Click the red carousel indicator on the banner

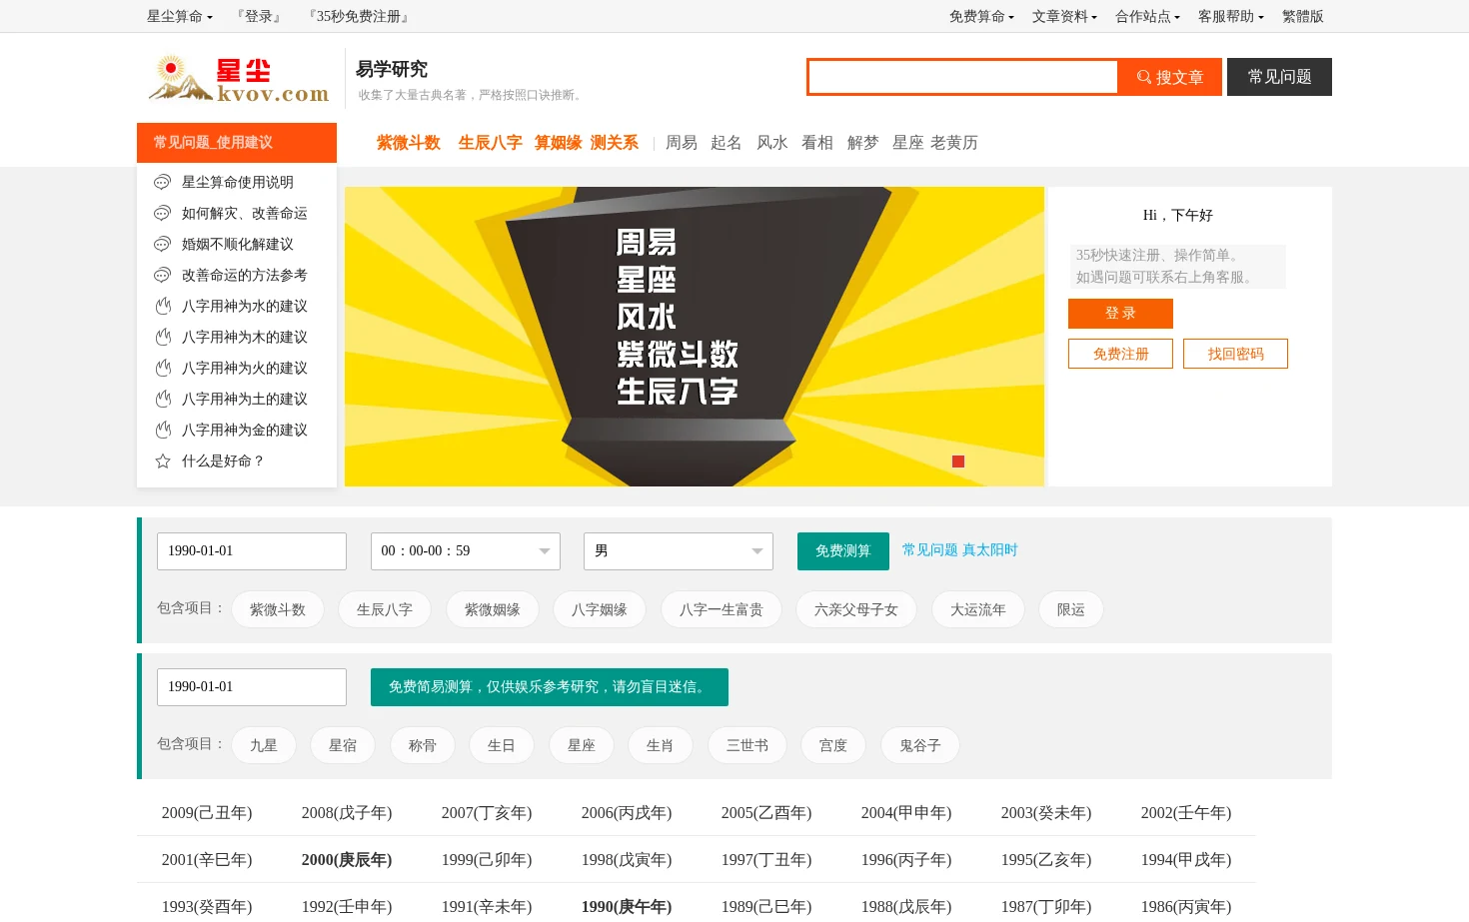click(958, 461)
